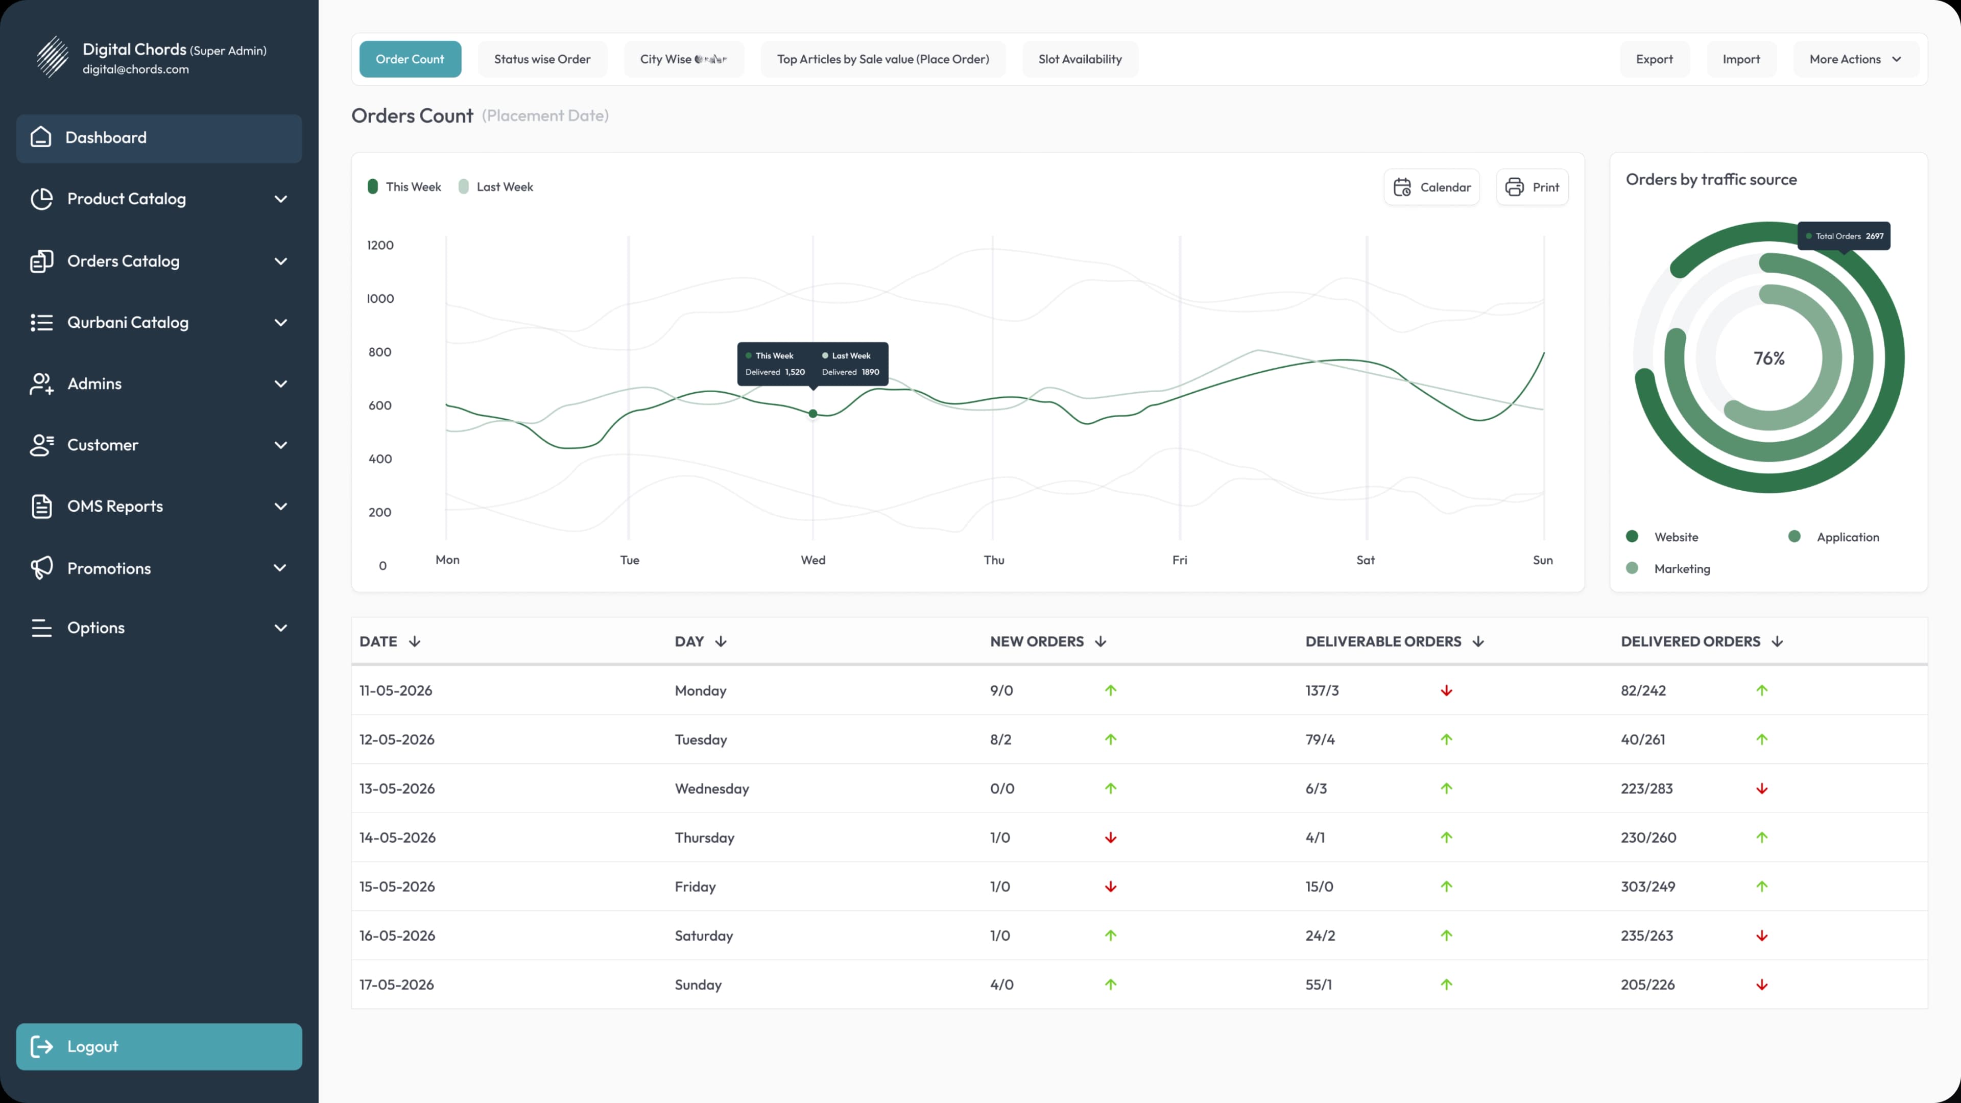Expand the Orders Catalog chevron
Screen dimensions: 1961x1103
coord(281,261)
